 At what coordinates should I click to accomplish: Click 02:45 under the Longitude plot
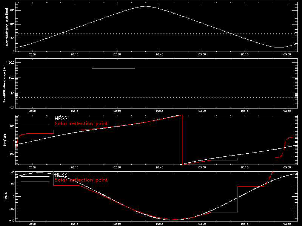click(x=160, y=167)
